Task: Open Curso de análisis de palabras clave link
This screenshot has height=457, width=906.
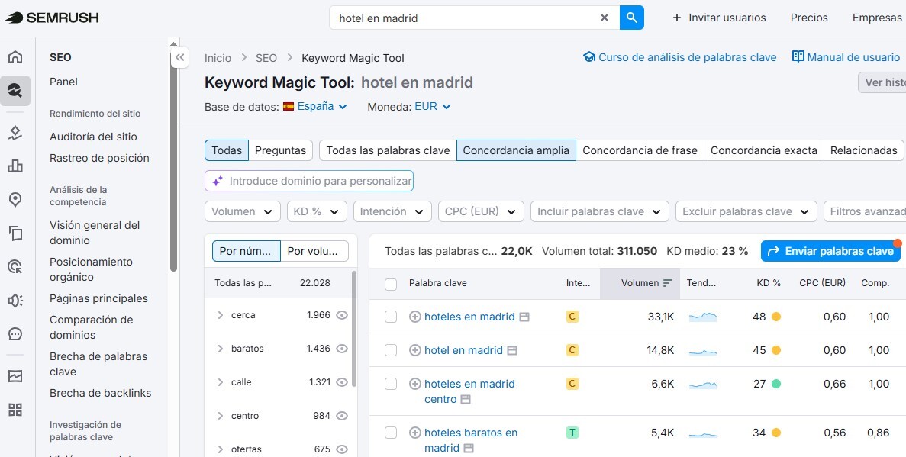Action: click(680, 57)
